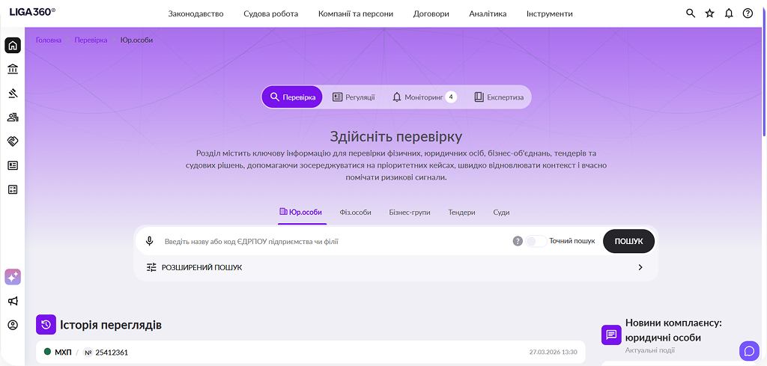This screenshot has width=767, height=366.
Task: Open the court gavel icon in sidebar
Action: click(x=13, y=93)
